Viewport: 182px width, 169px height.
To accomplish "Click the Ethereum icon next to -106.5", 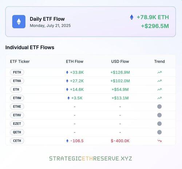I will click(67, 141).
